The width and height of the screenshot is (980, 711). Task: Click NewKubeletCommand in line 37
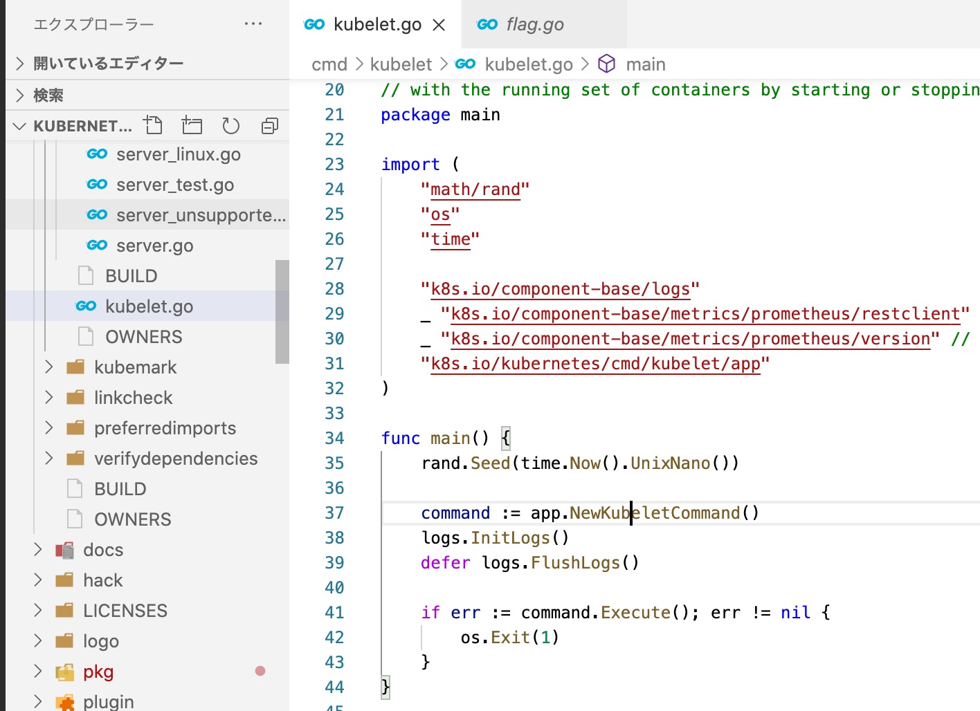[655, 513]
